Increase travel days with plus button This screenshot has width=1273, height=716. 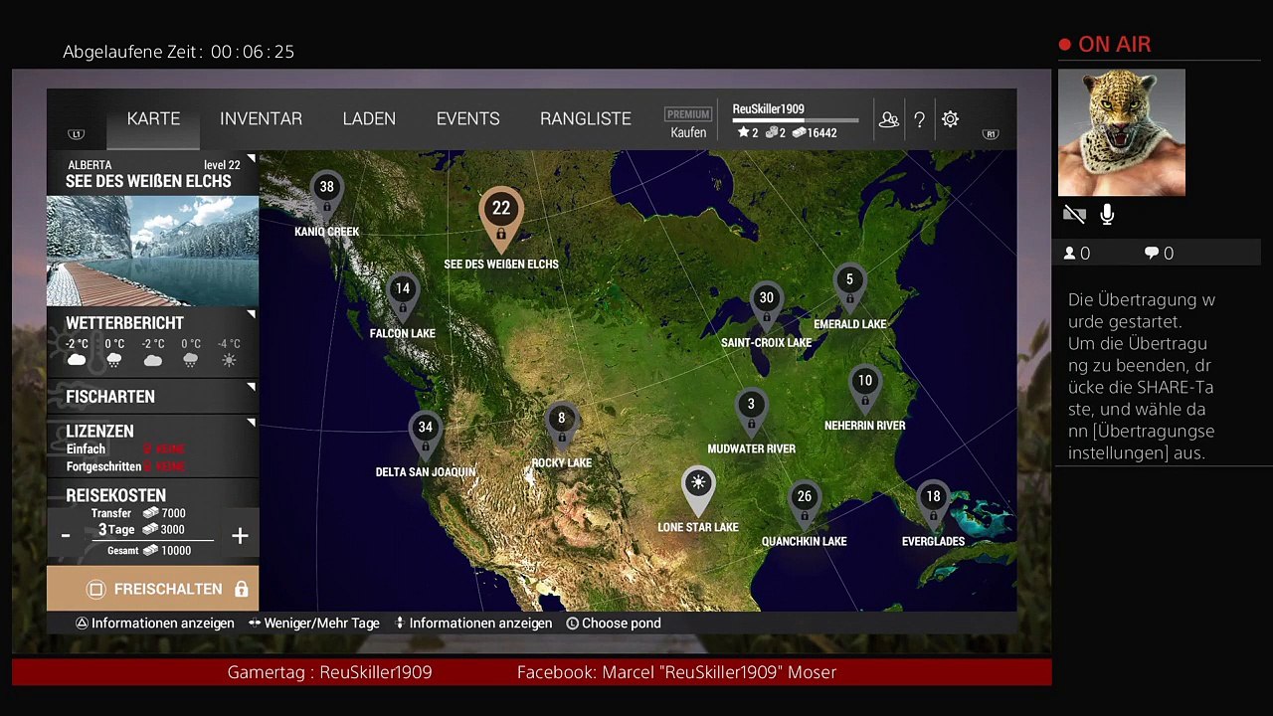click(240, 536)
